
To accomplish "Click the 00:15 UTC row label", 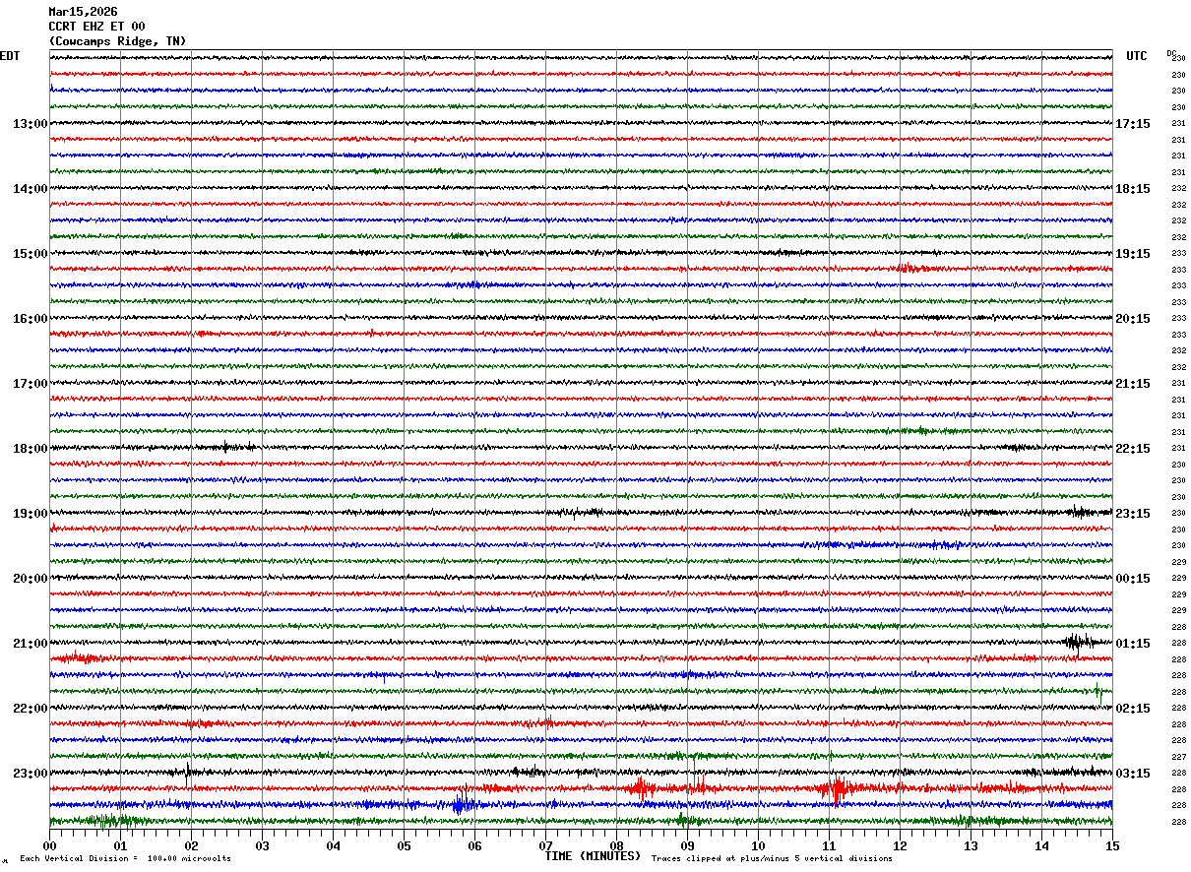I will (x=1133, y=579).
